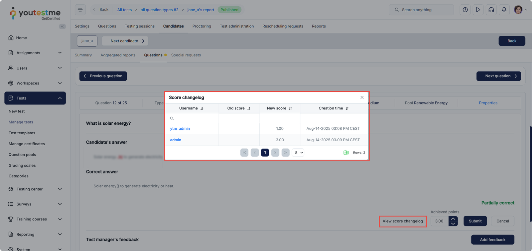The image size is (532, 251).
Task: Open the help question mark icon
Action: [465, 10]
